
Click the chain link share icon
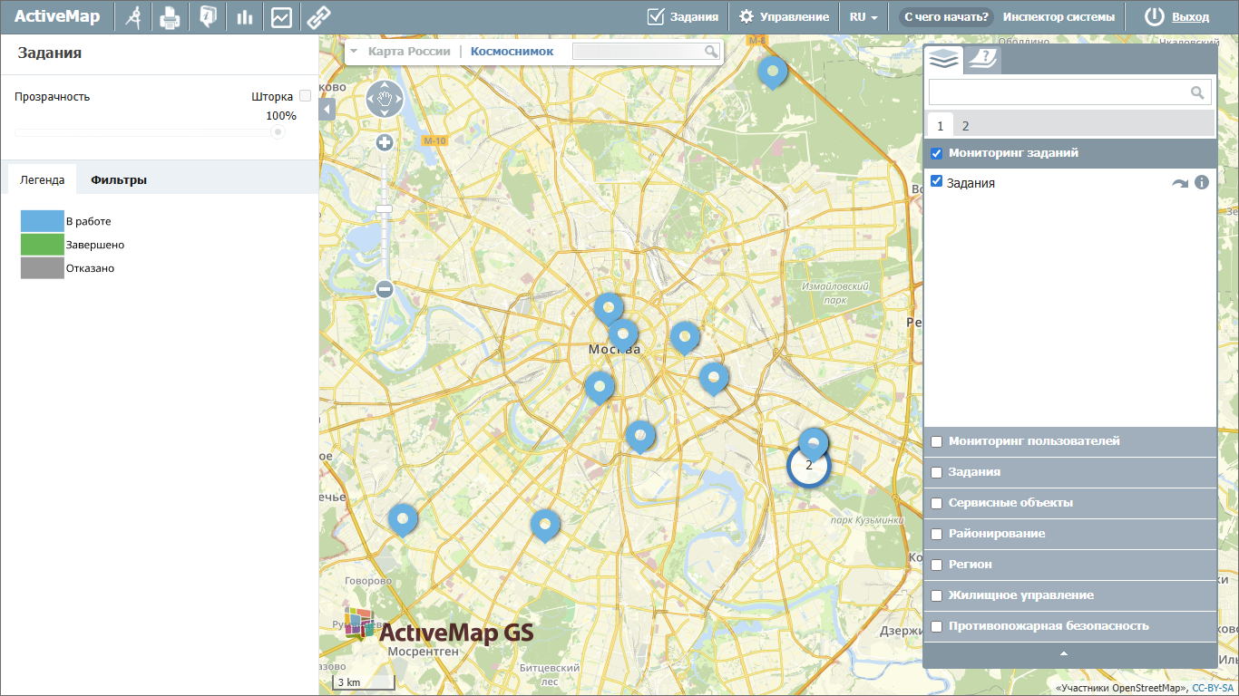[x=317, y=17]
